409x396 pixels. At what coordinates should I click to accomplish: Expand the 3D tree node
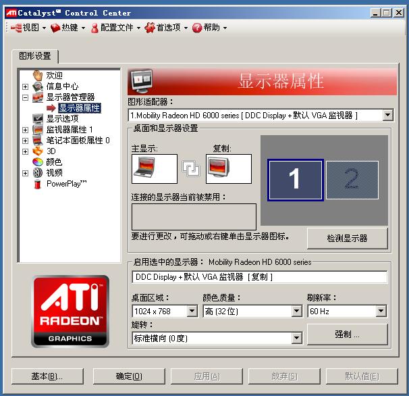25,151
